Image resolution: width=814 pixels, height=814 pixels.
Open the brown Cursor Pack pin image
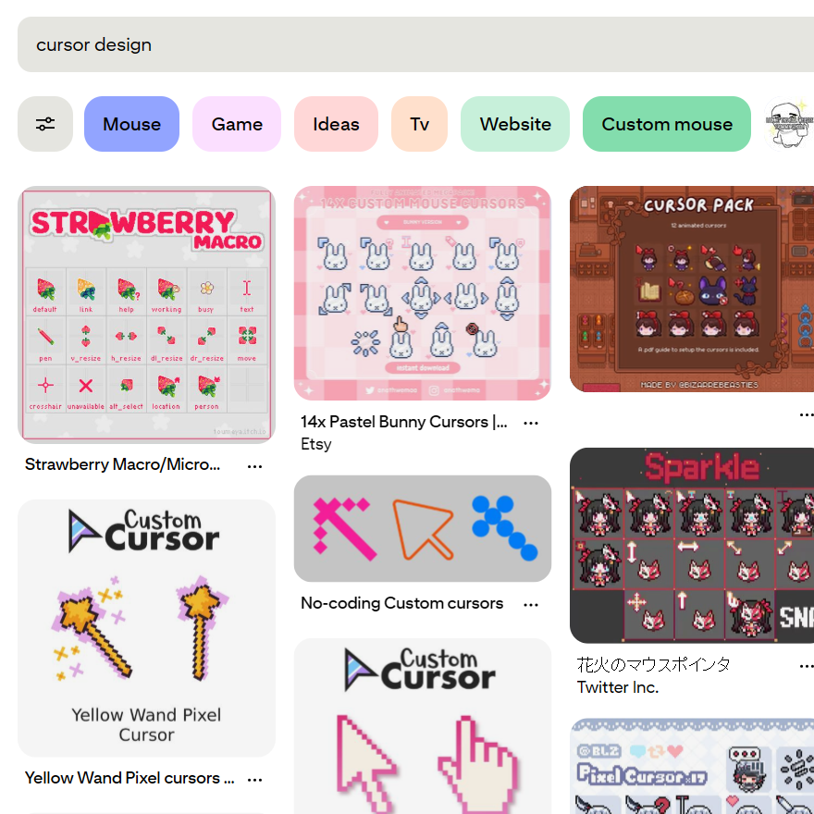(x=692, y=290)
